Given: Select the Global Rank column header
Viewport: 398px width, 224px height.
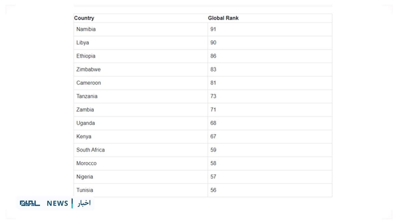Looking at the screenshot, I should tap(223, 18).
